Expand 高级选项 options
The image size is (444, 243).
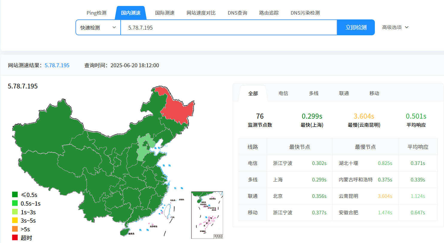(395, 27)
